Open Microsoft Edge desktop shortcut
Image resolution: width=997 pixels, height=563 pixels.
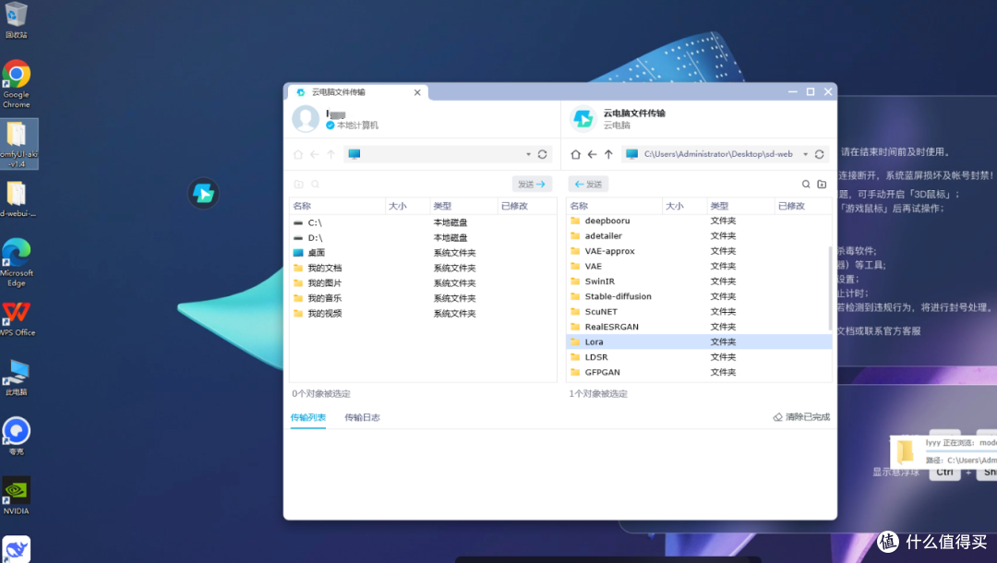[17, 262]
